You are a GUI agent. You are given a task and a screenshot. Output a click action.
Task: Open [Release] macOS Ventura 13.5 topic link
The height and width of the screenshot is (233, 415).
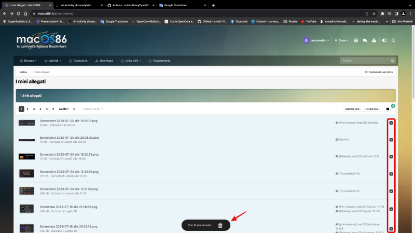359,156
